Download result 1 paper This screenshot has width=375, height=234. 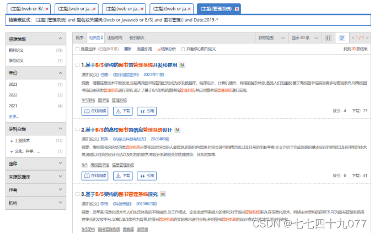click(x=122, y=111)
